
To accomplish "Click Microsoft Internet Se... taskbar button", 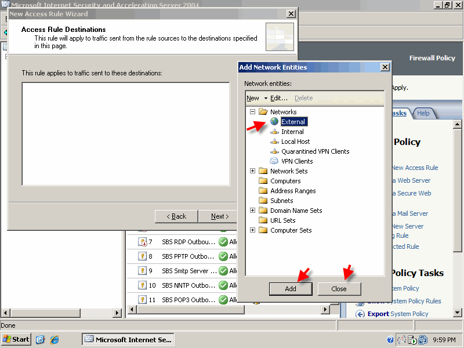I will [128, 339].
